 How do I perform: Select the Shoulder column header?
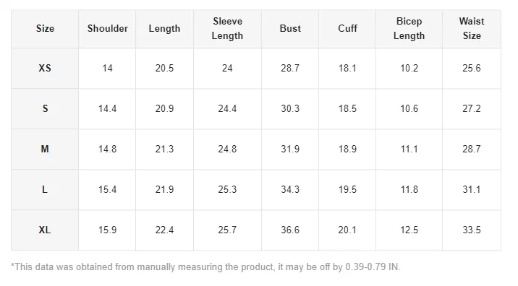[107, 29]
